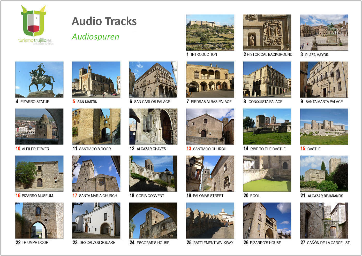
Task: Select the Piedras Albas Palace photo
Action: [x=210, y=80]
